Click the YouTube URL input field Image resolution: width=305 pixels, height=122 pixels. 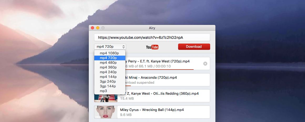click(152, 38)
